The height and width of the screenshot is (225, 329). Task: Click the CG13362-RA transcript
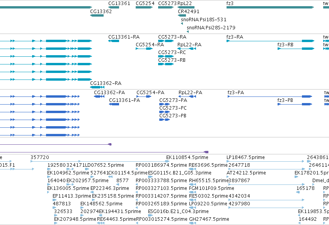(97, 87)
